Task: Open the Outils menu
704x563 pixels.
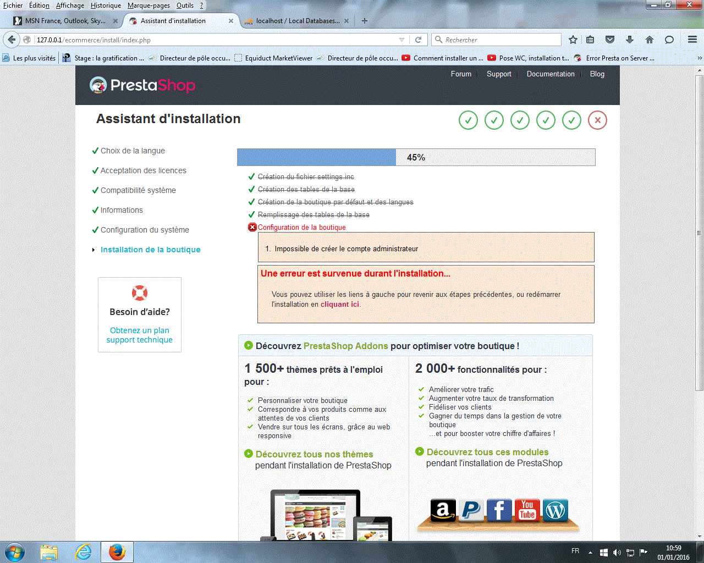Action: click(x=185, y=5)
